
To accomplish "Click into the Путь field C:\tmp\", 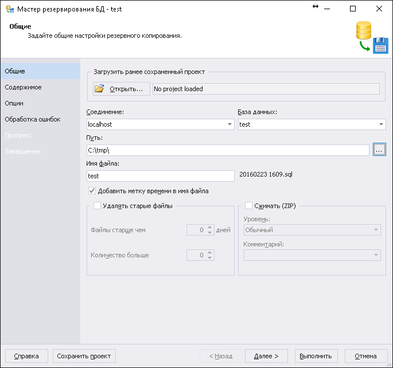I will click(x=228, y=150).
